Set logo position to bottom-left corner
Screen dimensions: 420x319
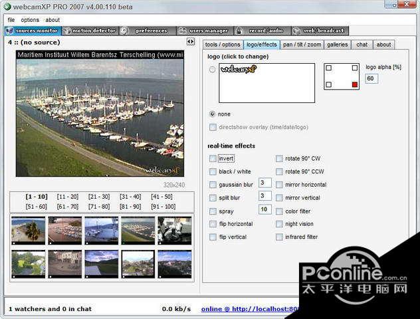pos(329,84)
